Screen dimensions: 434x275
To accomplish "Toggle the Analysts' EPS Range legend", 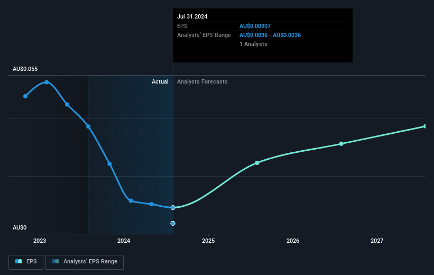I will [x=85, y=262].
